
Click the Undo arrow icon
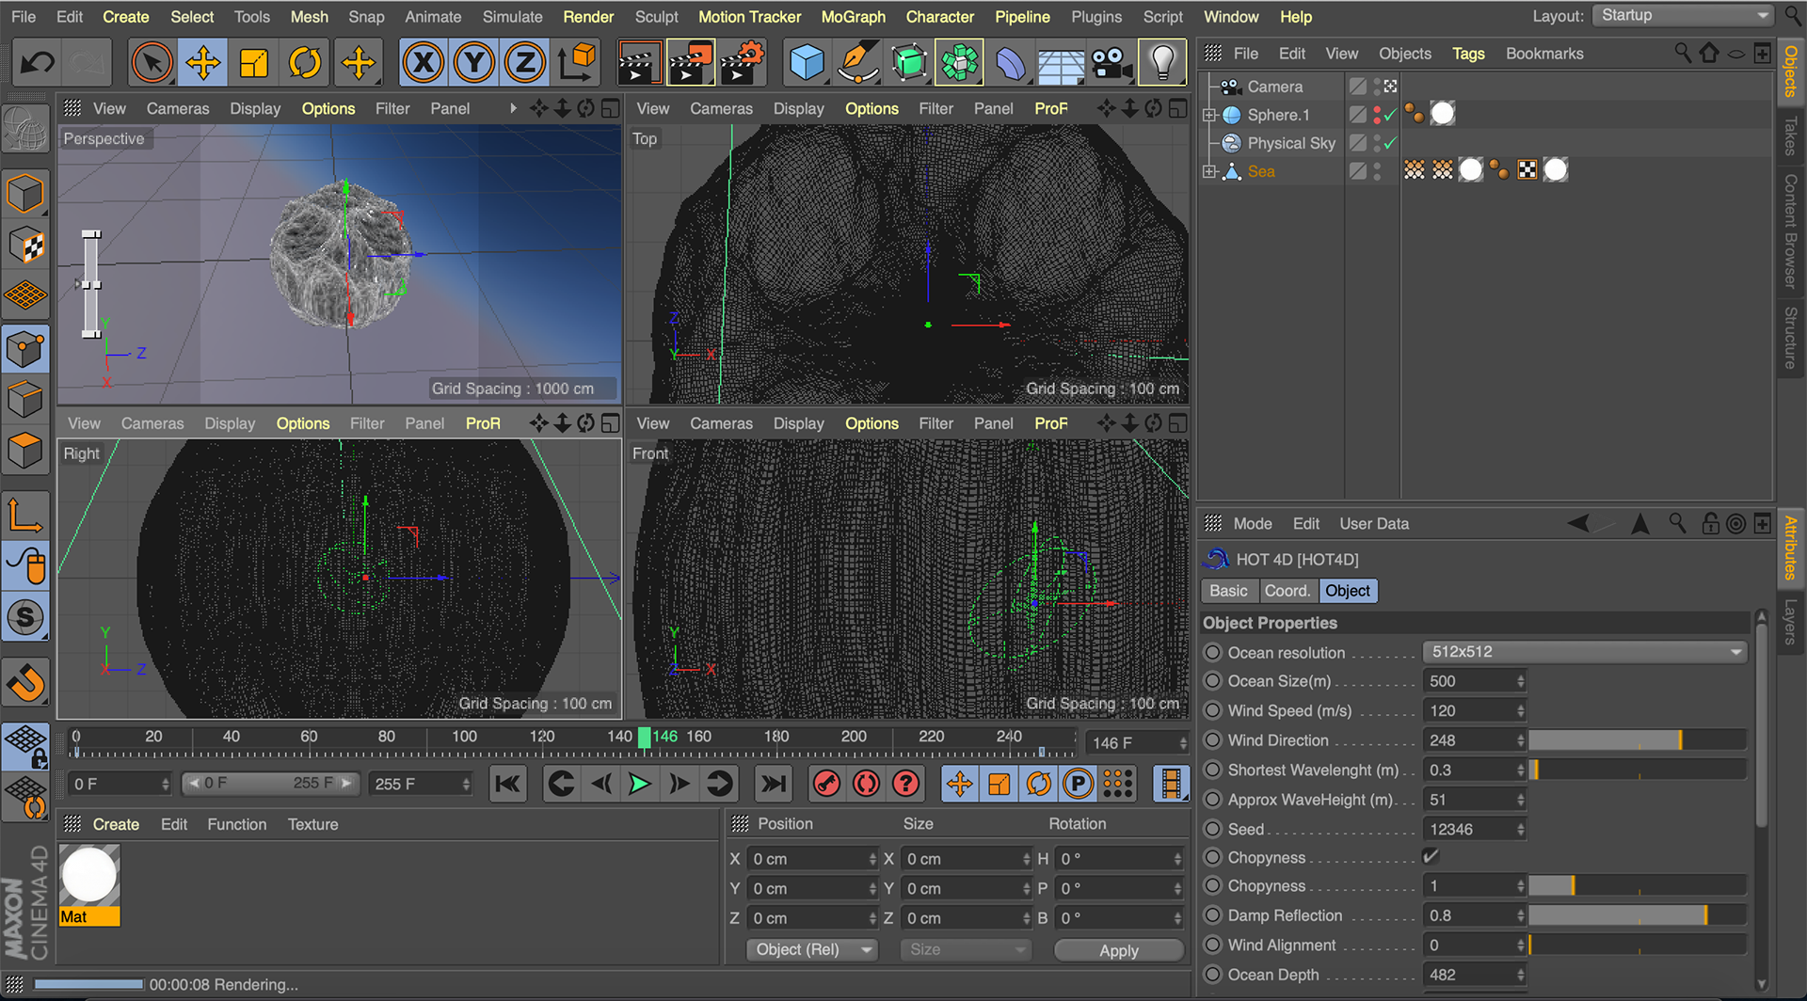pyautogui.click(x=38, y=63)
